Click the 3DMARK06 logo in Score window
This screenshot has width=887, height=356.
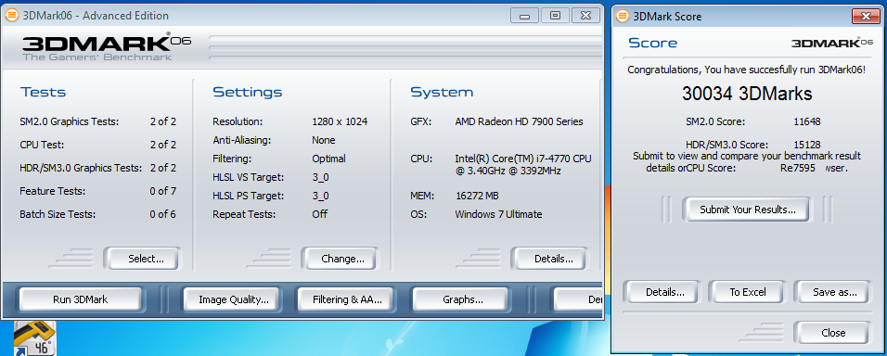click(832, 43)
